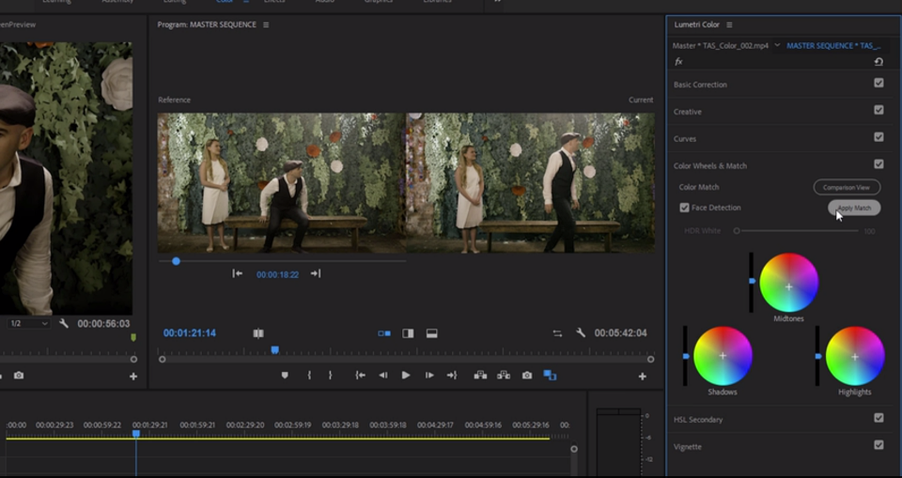The height and width of the screenshot is (478, 902).
Task: Click the Program monitor playhead marker
Action: click(275, 350)
